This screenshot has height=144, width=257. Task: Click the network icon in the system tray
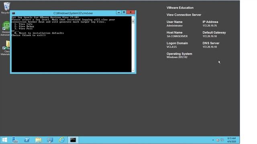point(222,140)
